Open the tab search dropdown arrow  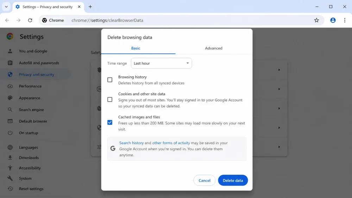pos(6,7)
